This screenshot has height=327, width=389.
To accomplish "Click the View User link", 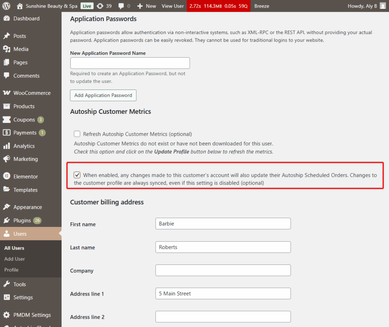I will click(172, 6).
